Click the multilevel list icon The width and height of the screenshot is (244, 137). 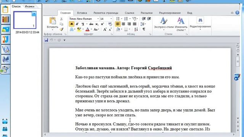134,19
